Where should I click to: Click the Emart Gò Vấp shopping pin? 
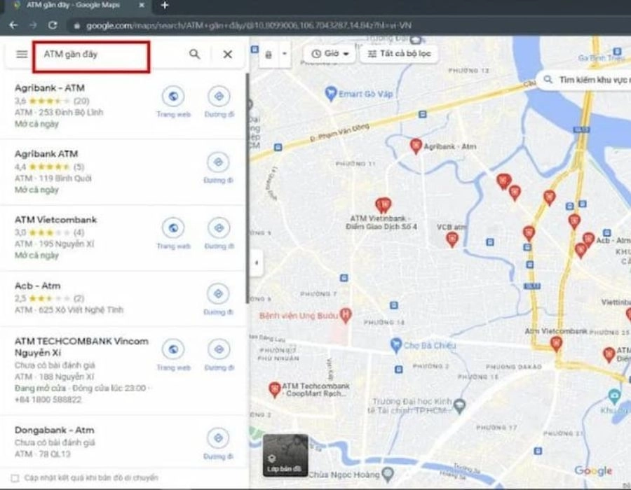tap(330, 94)
